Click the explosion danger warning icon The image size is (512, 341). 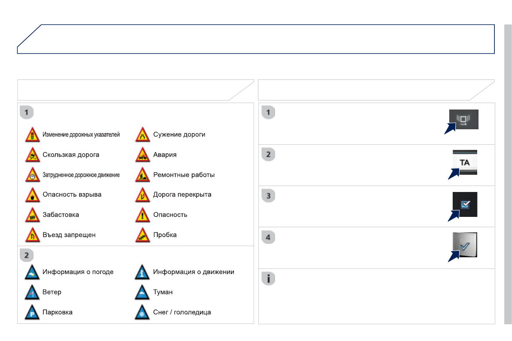click(x=32, y=195)
